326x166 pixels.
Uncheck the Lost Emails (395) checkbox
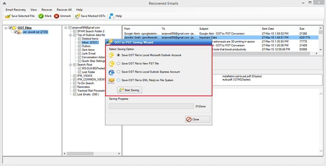tap(75, 94)
